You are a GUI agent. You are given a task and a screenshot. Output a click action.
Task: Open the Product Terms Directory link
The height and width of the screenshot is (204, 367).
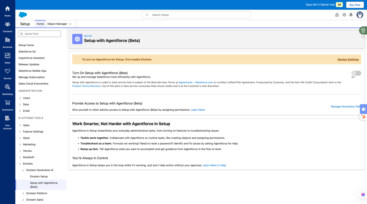86,86
